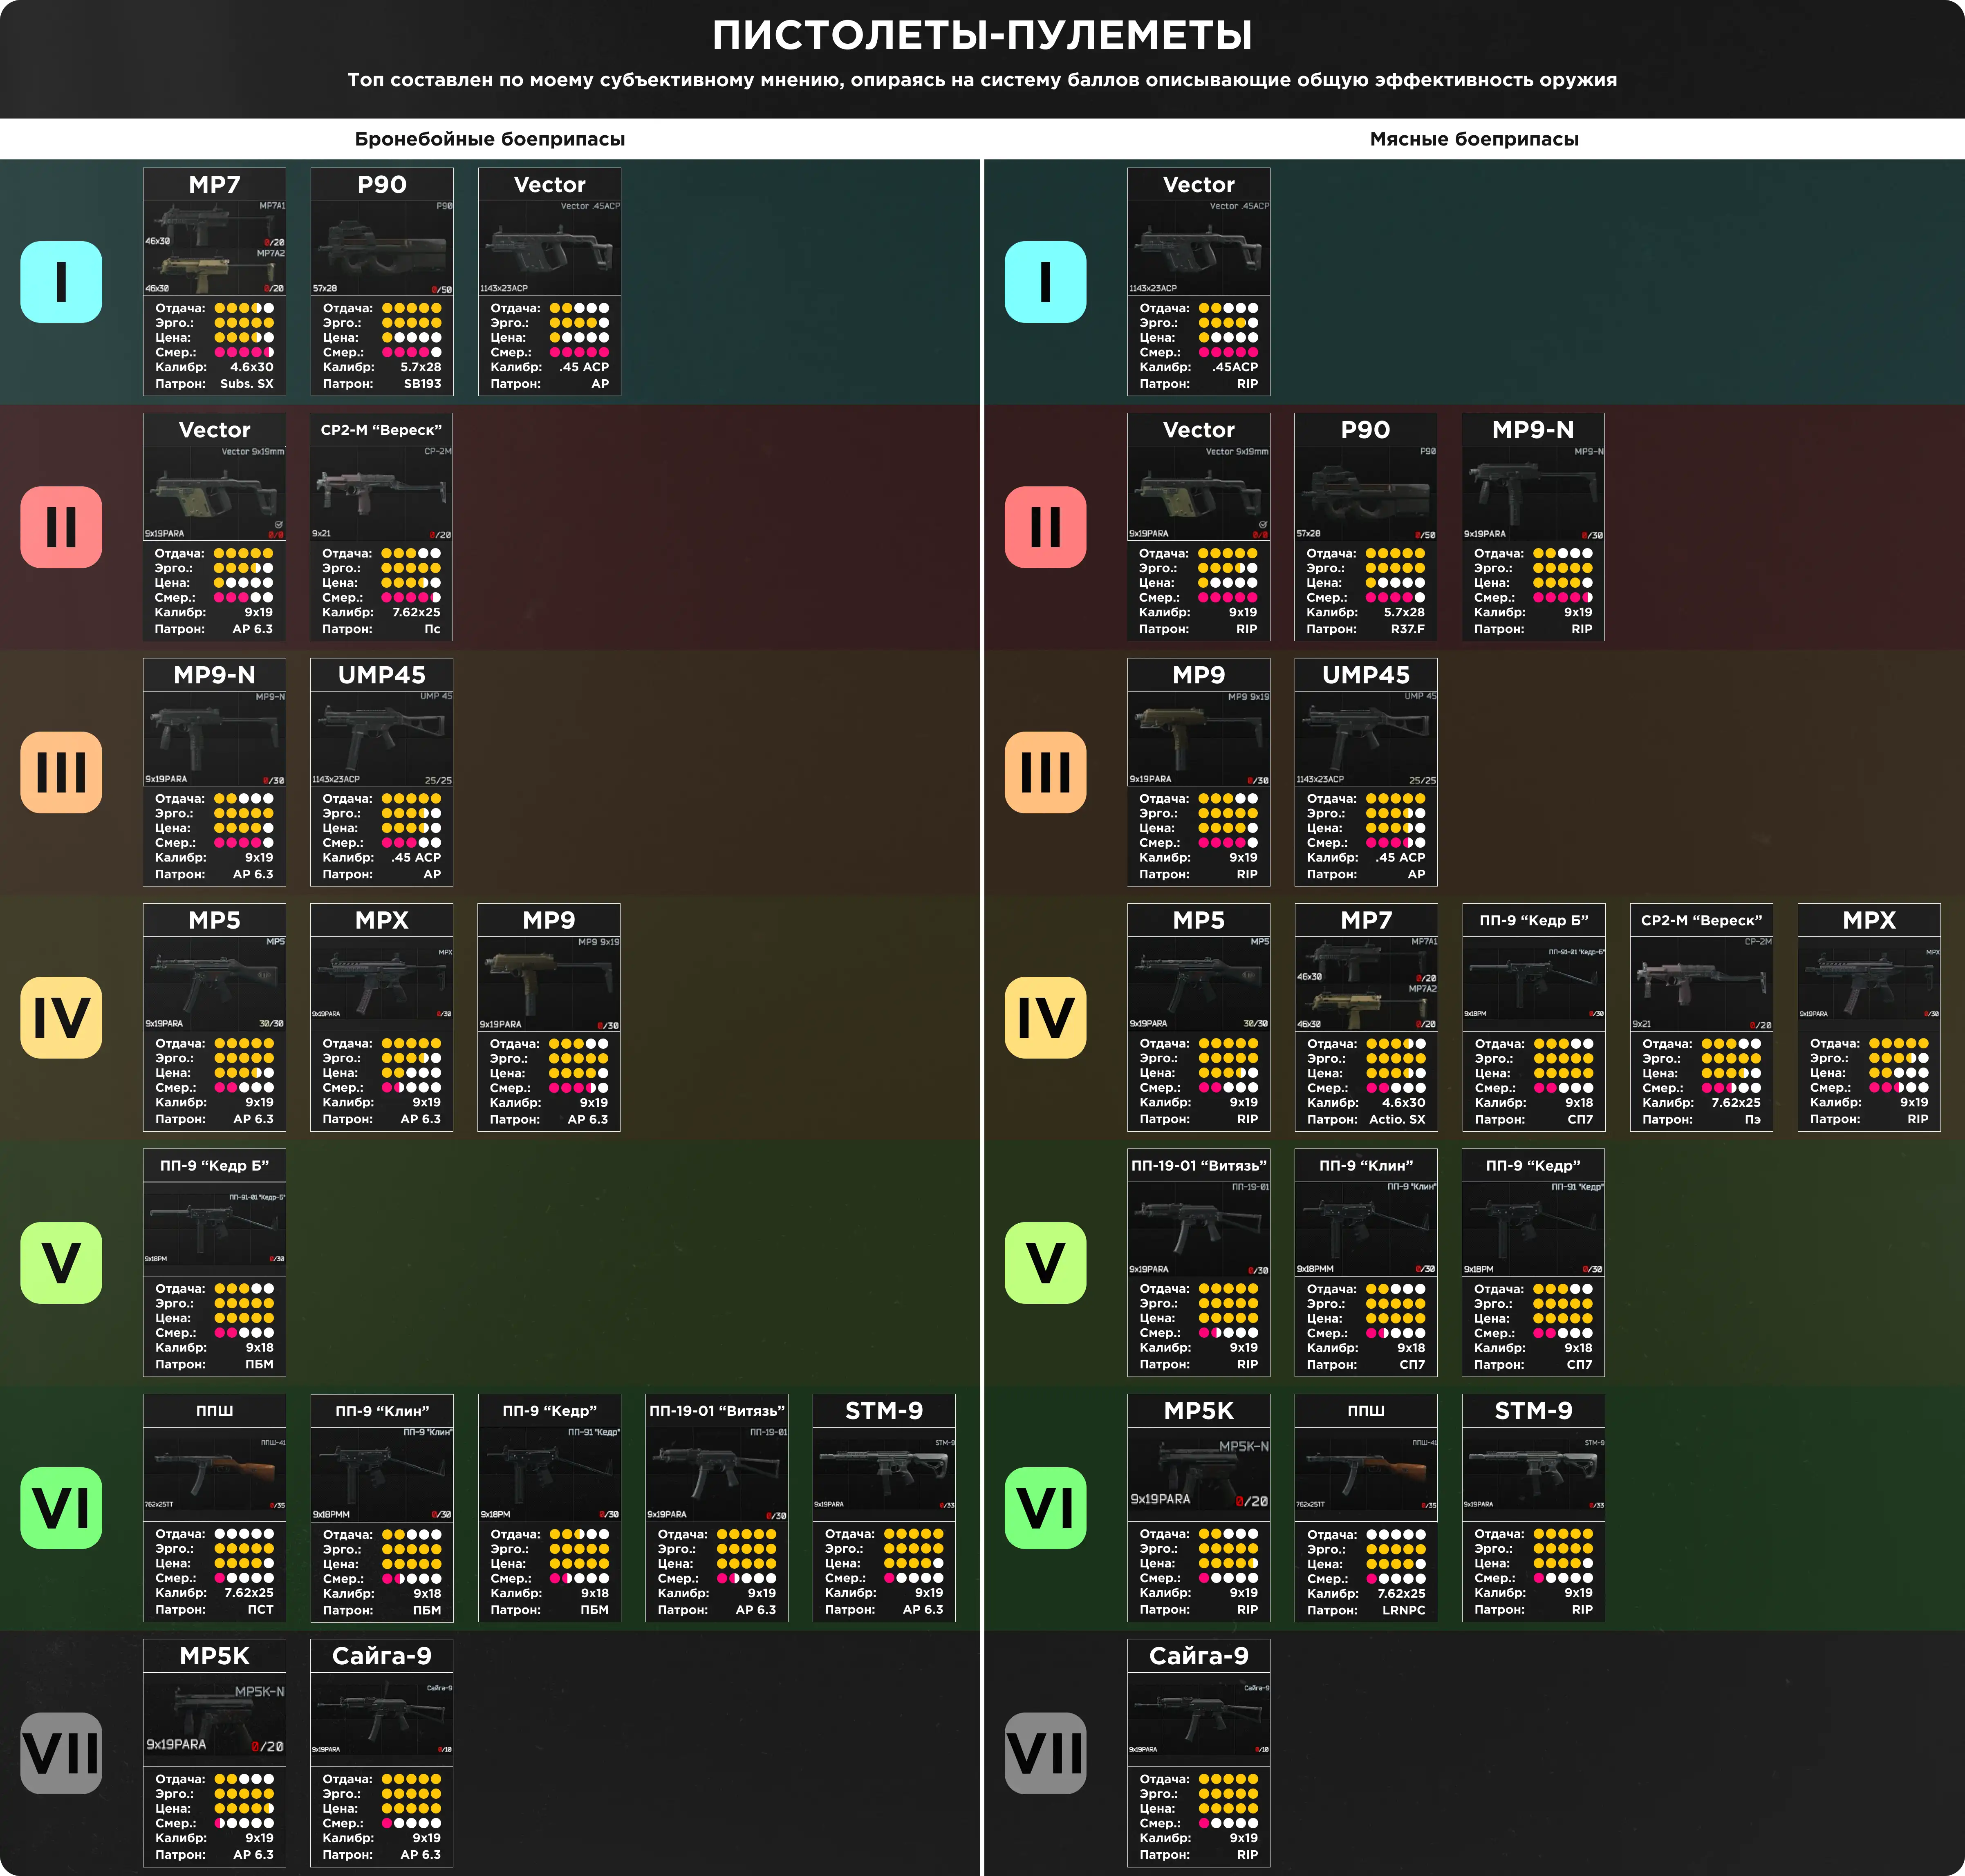Image resolution: width=1965 pixels, height=1876 pixels.
Task: Open the Сайга-9 gun image with RIP ammo
Action: pyautogui.click(x=1199, y=1719)
